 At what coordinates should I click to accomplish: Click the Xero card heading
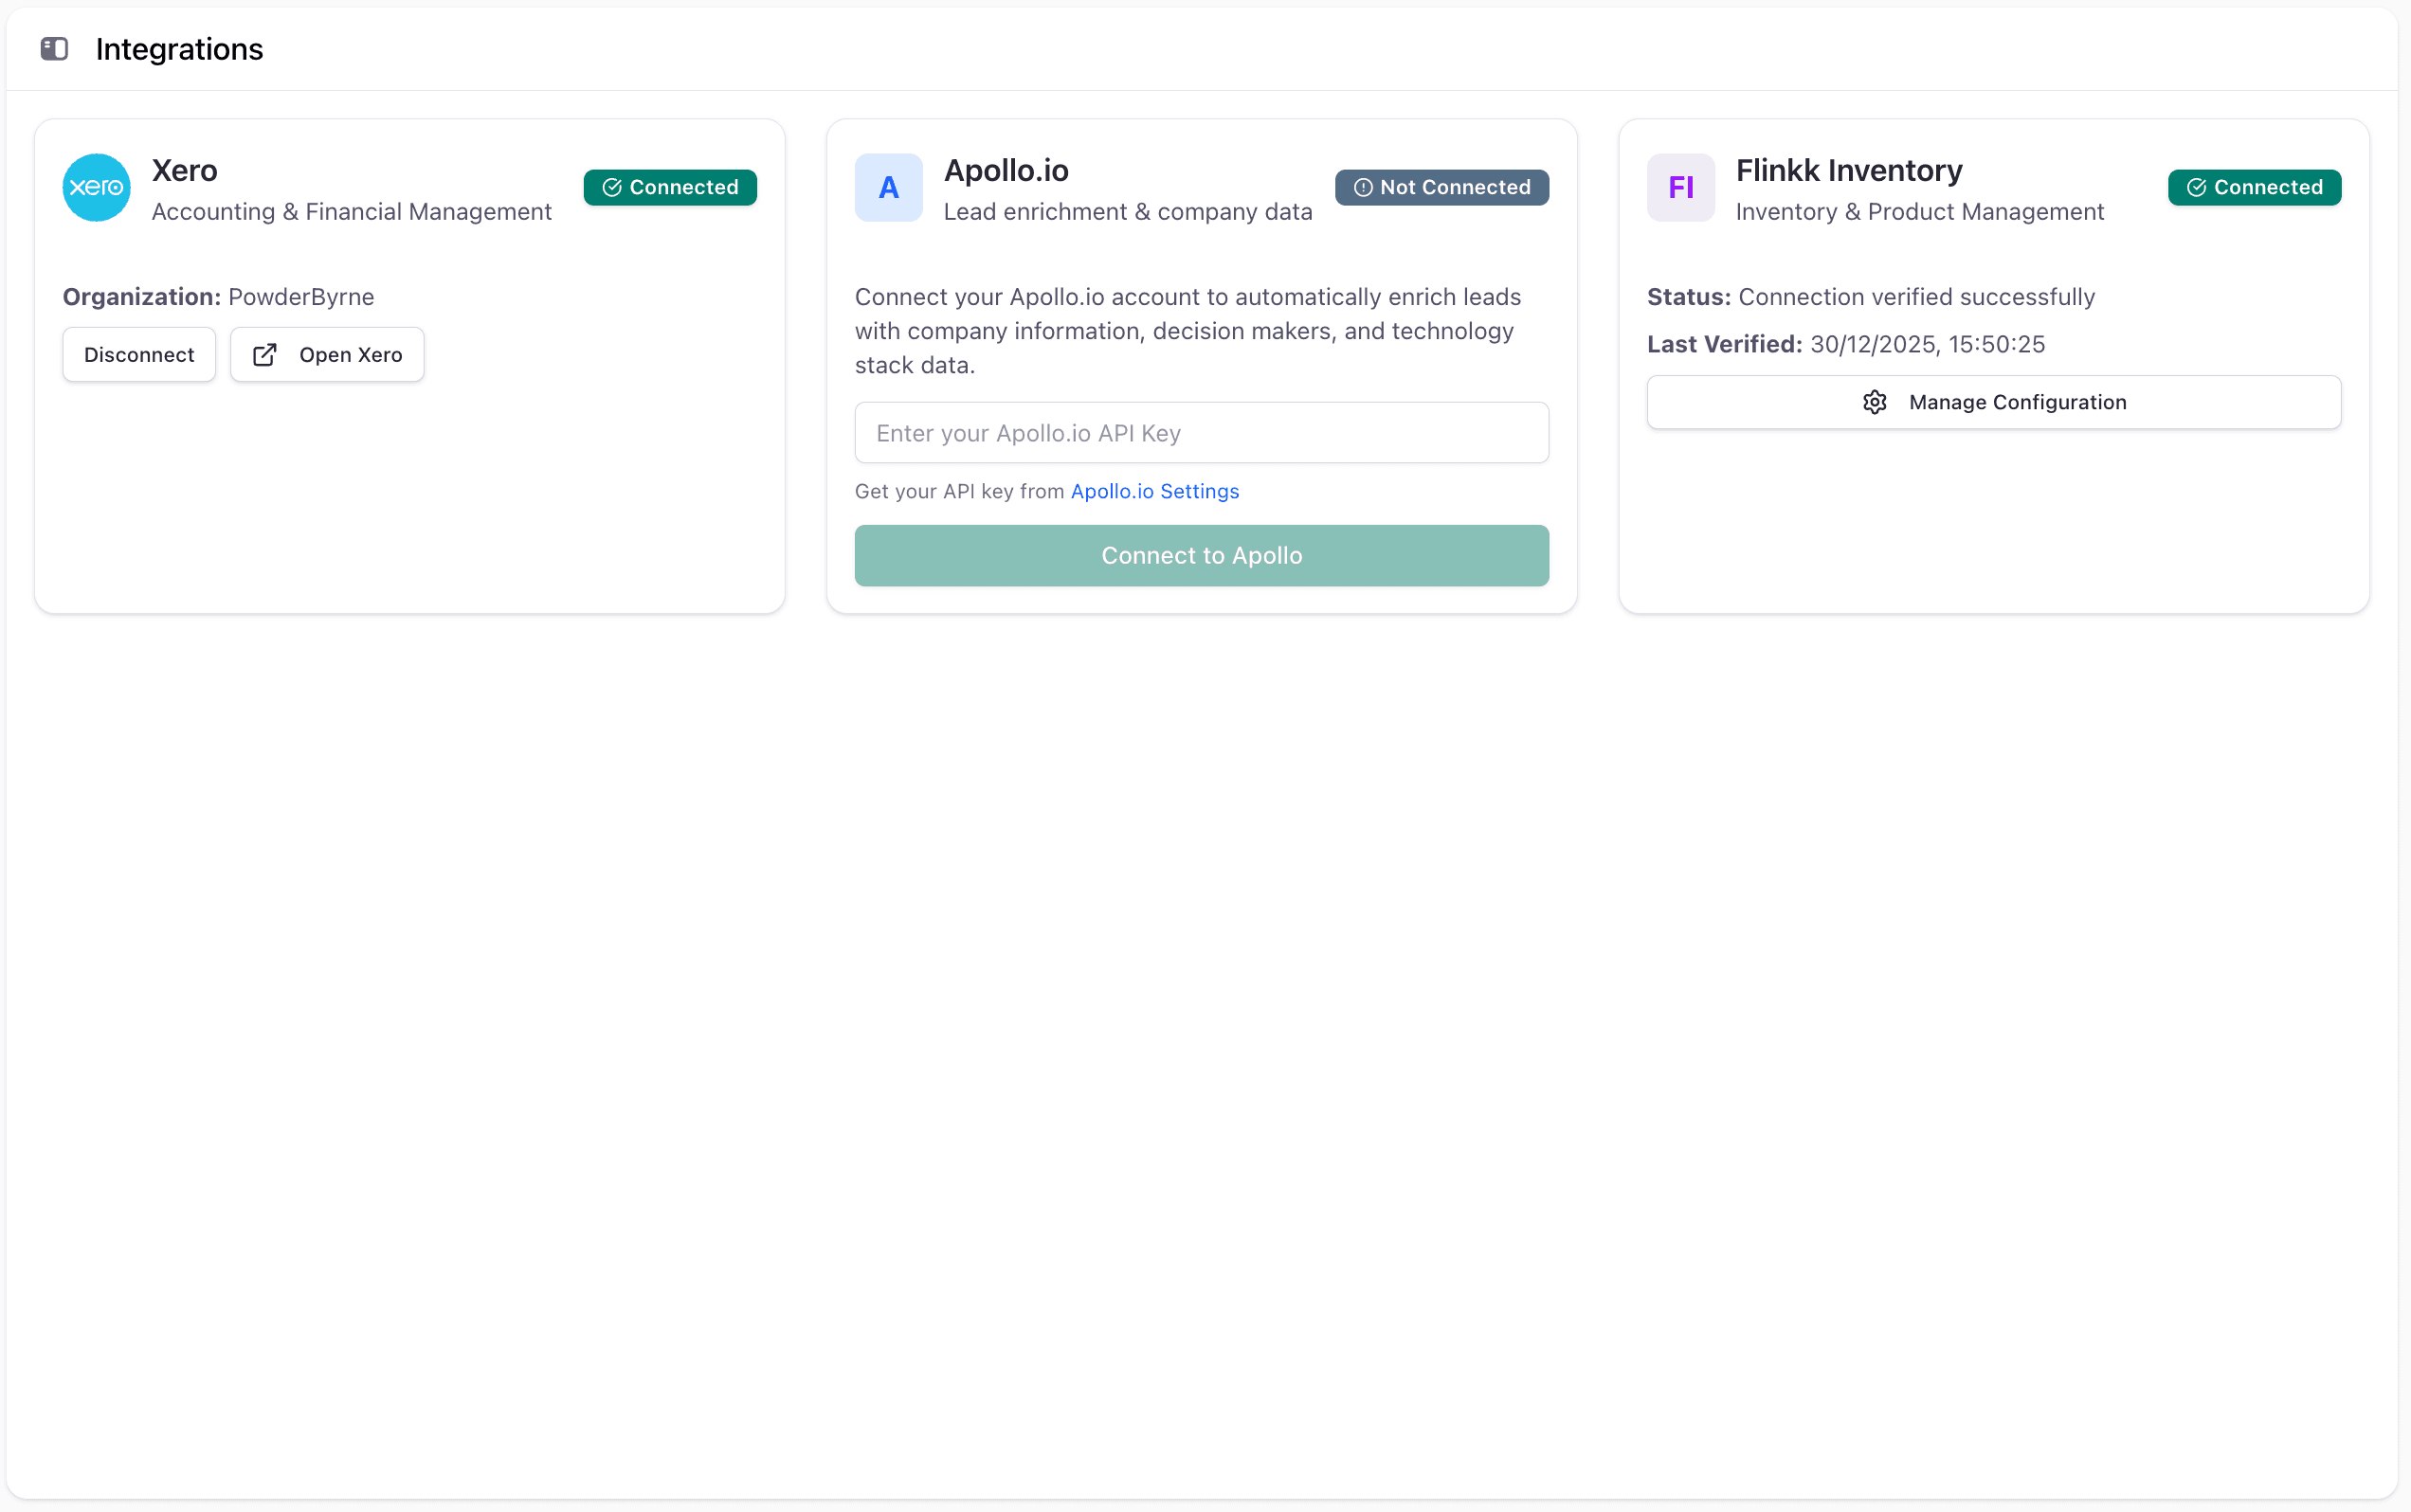coord(185,170)
